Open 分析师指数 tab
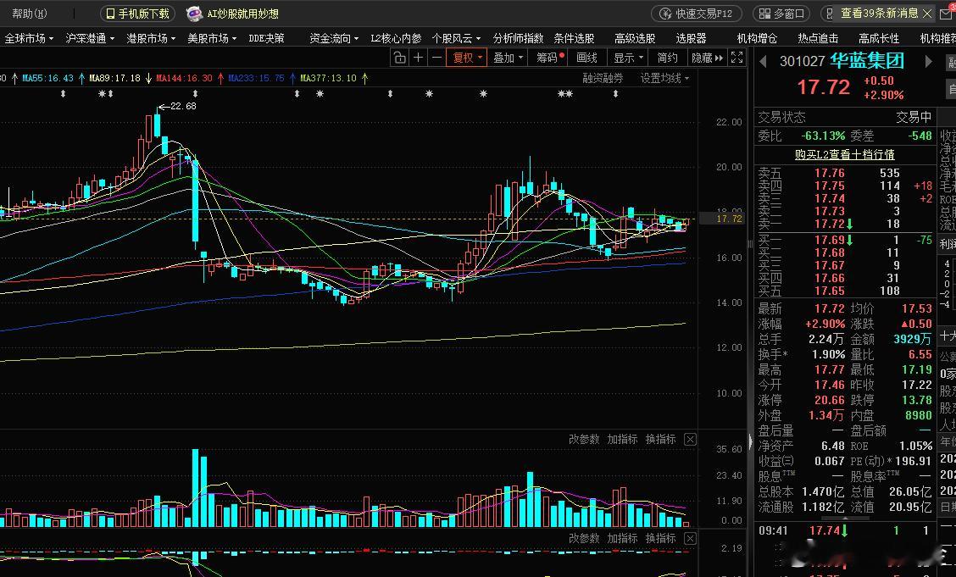Screen dimensions: 956x577 click(518, 38)
